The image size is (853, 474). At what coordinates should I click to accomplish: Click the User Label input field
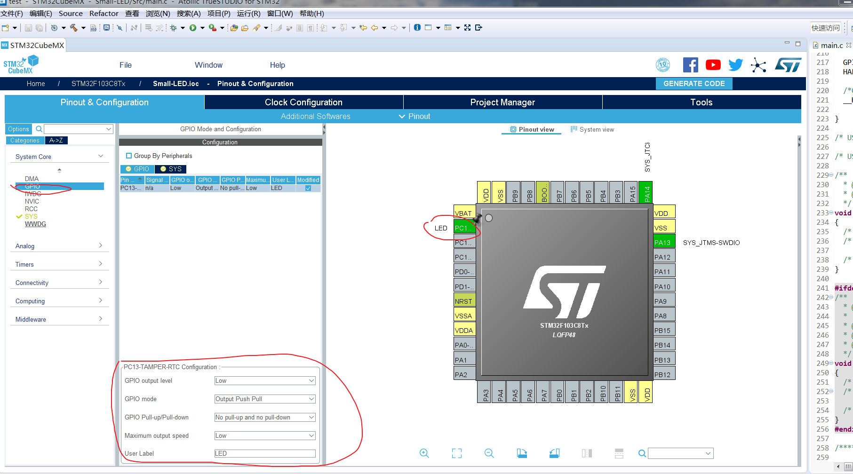pos(265,453)
